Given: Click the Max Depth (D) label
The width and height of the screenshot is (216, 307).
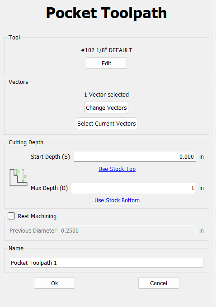Looking at the screenshot, I should 49,188.
